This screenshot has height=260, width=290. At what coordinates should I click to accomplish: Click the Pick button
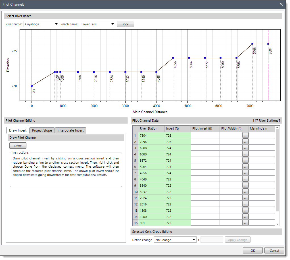point(125,24)
